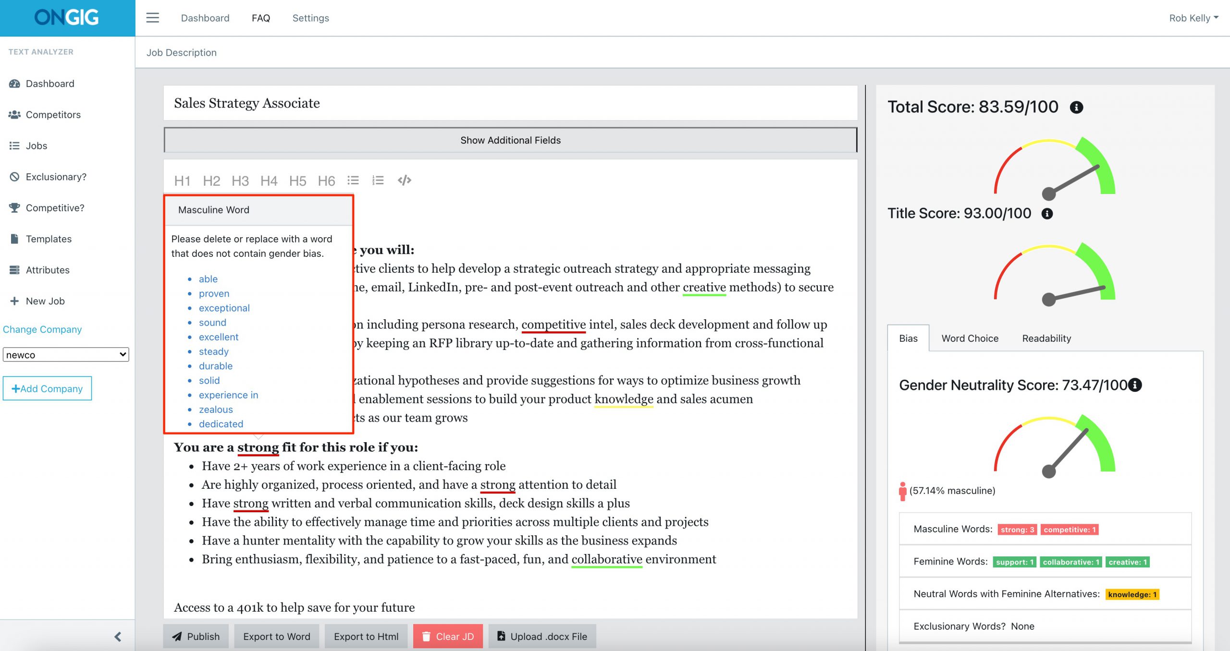Open the Competitors sidebar item
Viewport: 1230px width, 651px height.
tap(53, 115)
